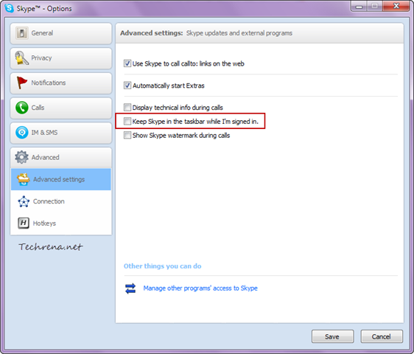Click the 'Advanced settings:' panel heading text
Image resolution: width=414 pixels, height=354 pixels.
(x=152, y=33)
